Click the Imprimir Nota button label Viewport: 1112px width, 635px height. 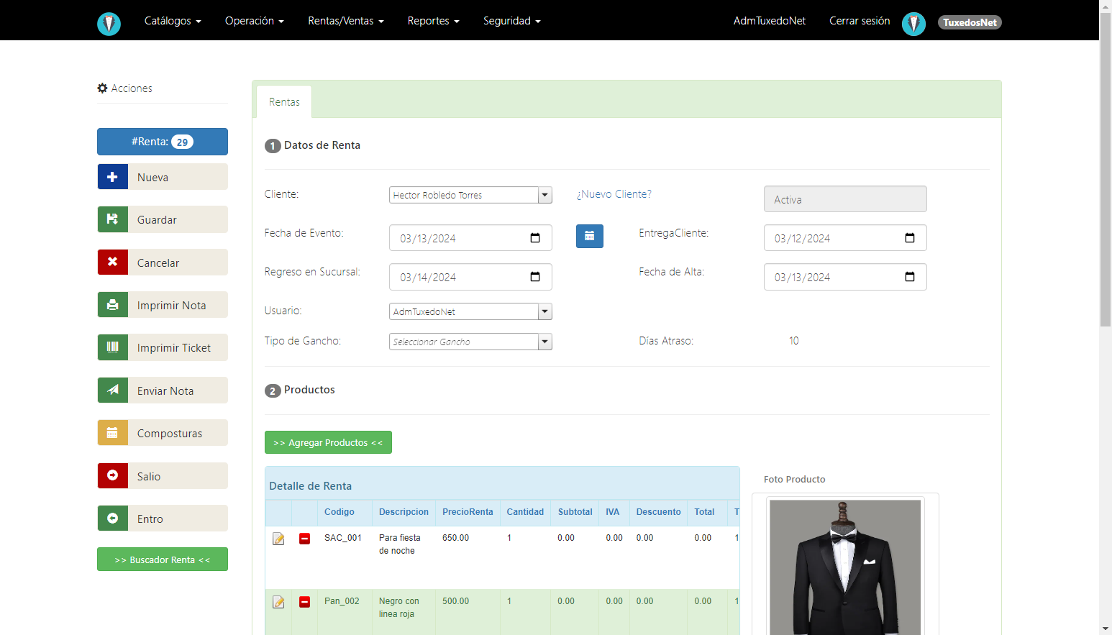[172, 306]
